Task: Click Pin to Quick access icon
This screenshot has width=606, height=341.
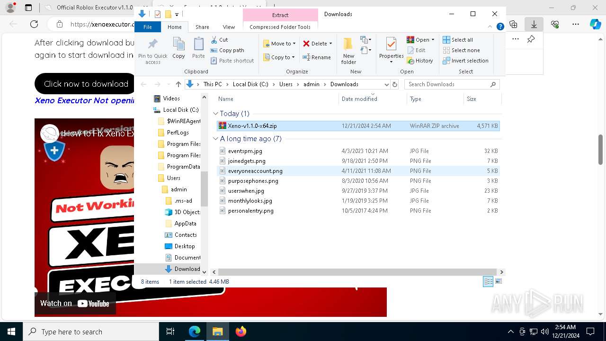Action: [152, 51]
